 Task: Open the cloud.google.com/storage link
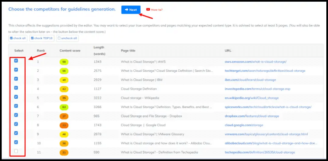click(x=244, y=125)
